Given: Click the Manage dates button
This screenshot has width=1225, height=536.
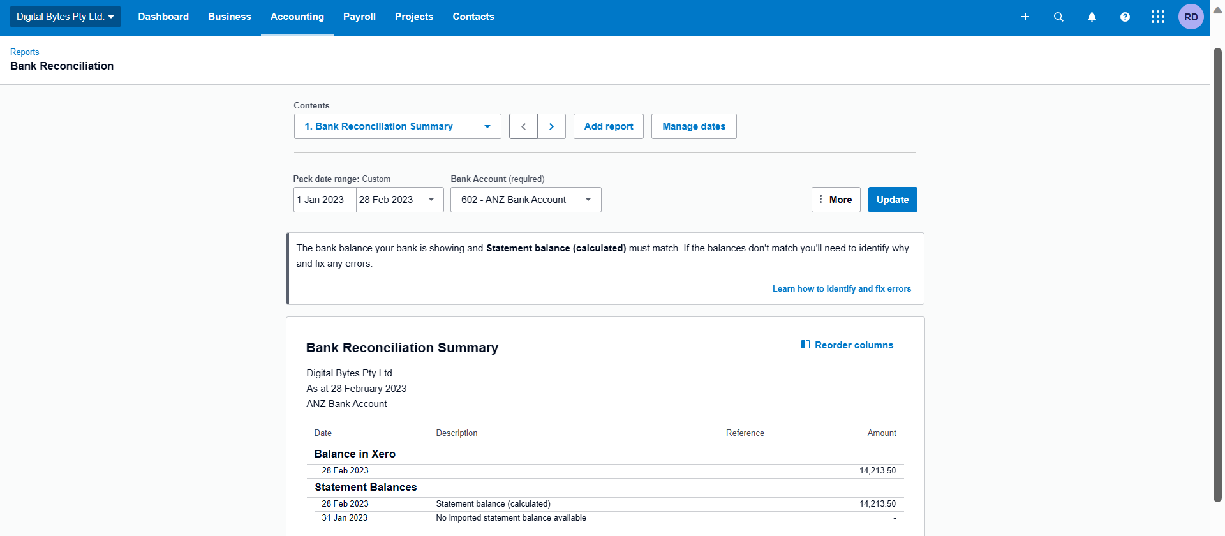Looking at the screenshot, I should click(x=694, y=126).
